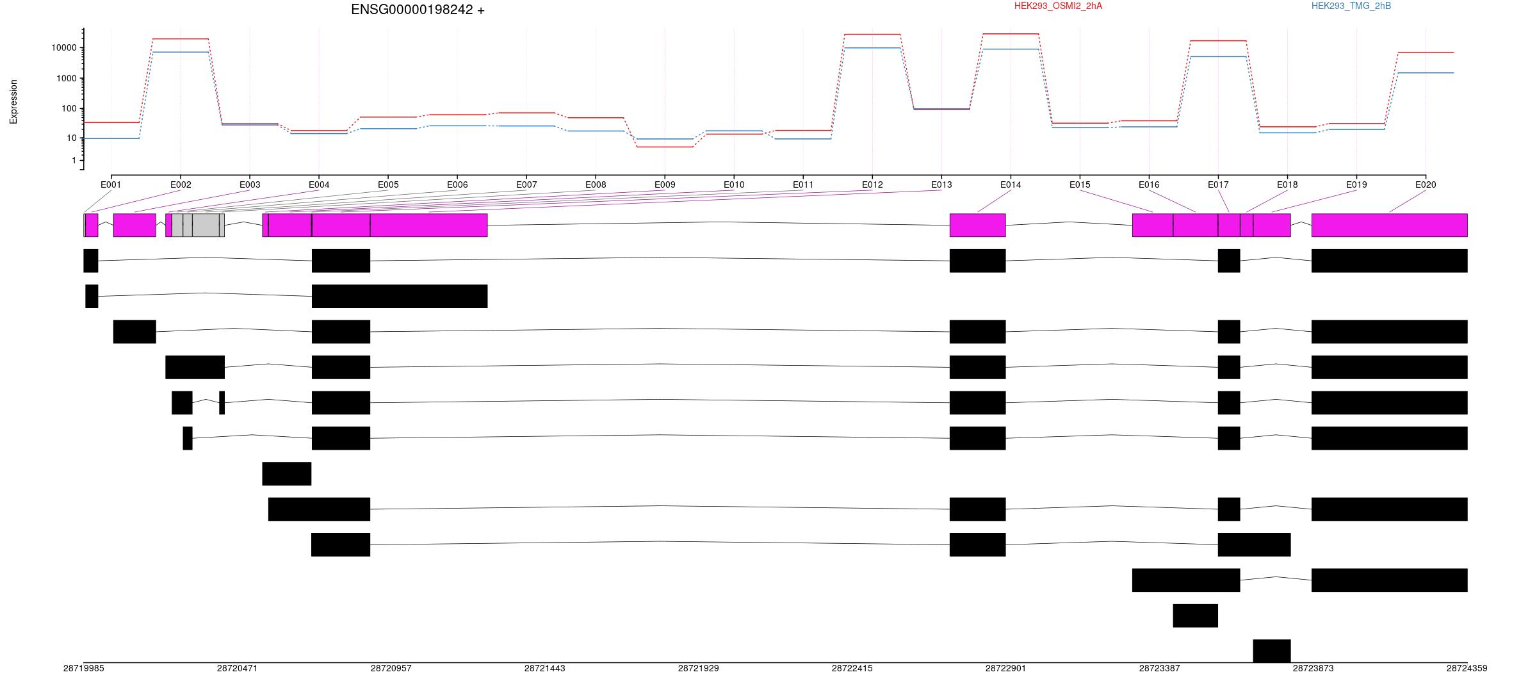Click exon label E001

pyautogui.click(x=111, y=184)
